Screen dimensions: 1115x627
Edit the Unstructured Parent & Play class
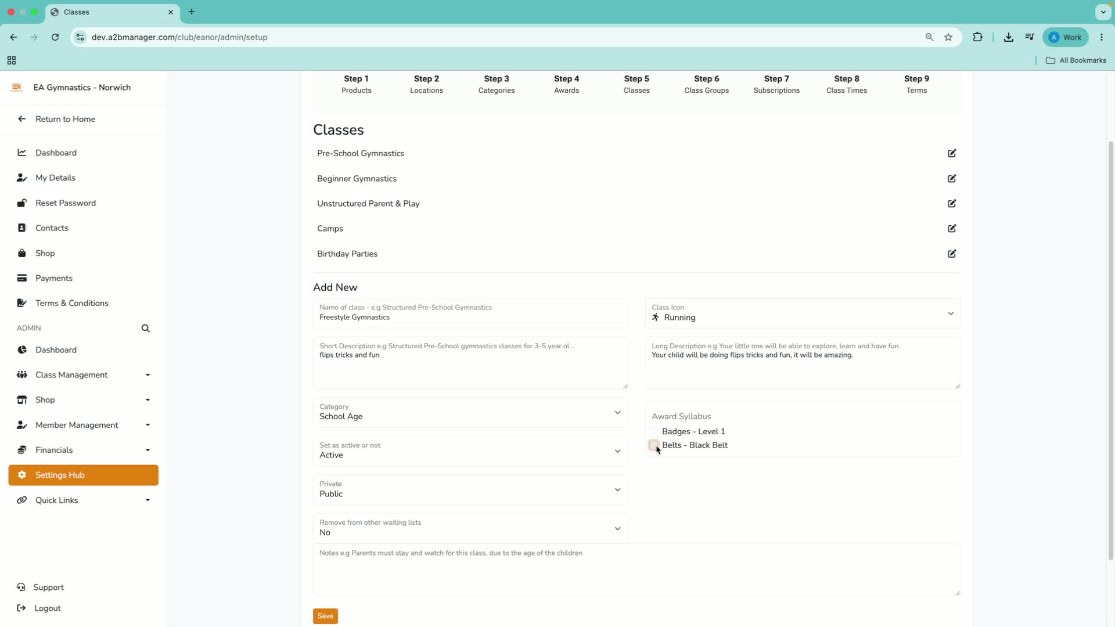(952, 204)
